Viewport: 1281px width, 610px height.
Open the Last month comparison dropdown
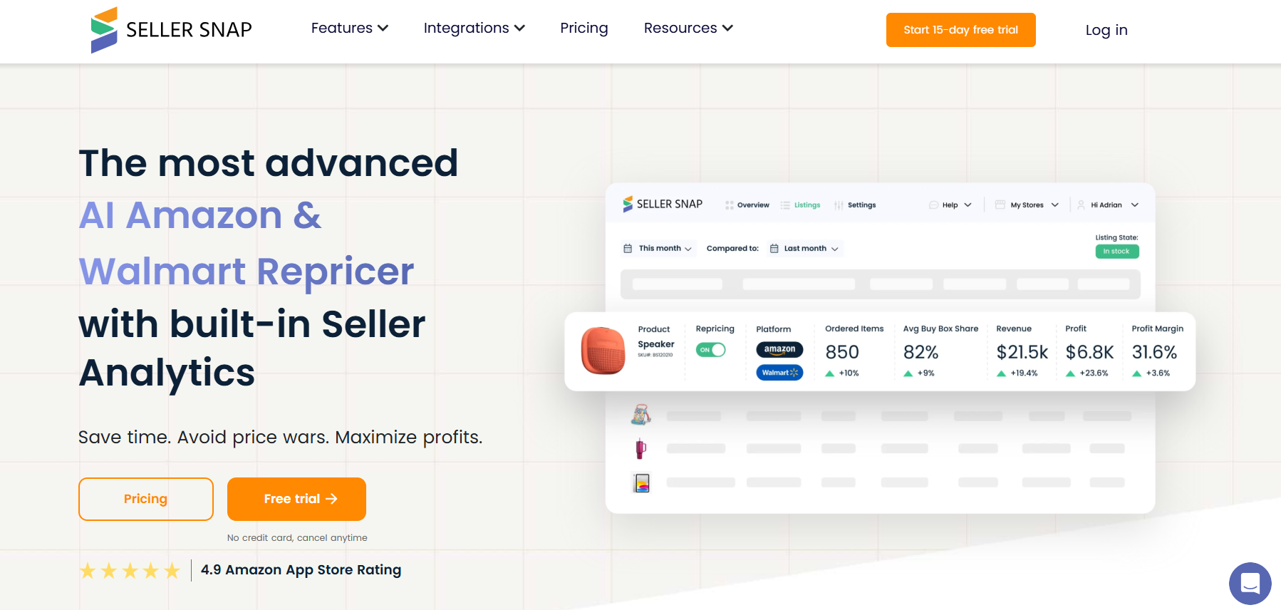pyautogui.click(x=805, y=249)
